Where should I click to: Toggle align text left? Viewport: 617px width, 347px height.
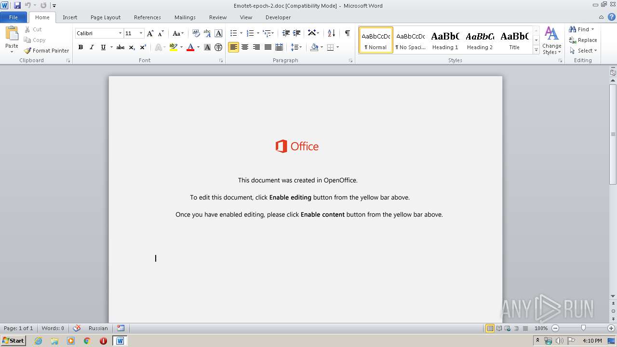[x=233, y=47]
